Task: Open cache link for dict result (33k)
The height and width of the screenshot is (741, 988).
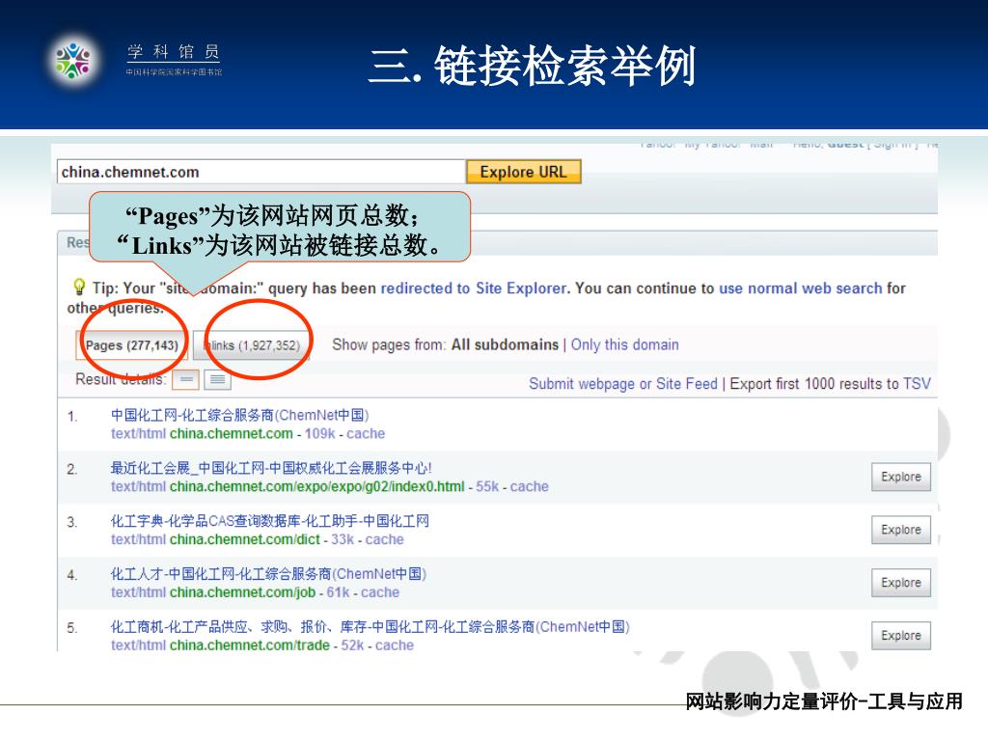Action: (x=384, y=539)
